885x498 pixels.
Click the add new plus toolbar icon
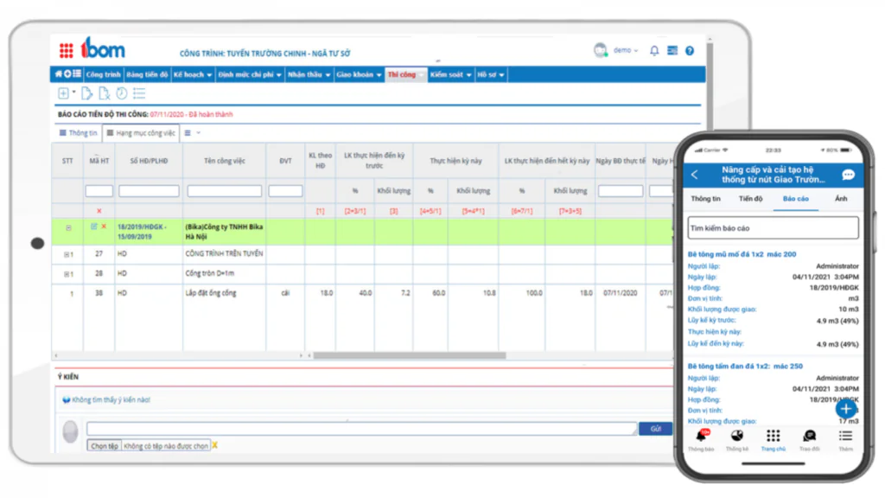tap(64, 93)
